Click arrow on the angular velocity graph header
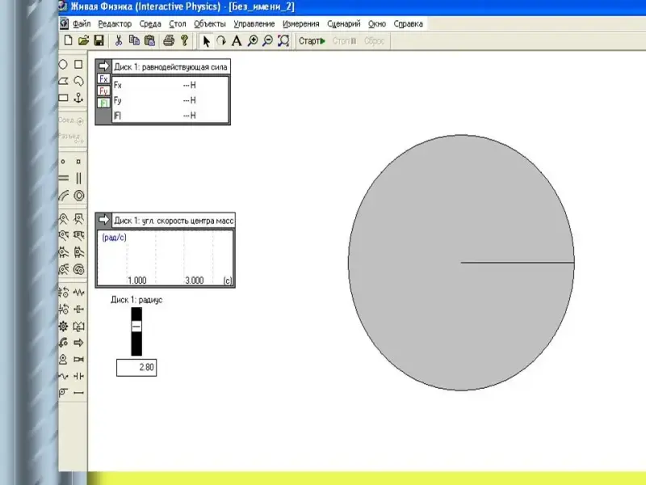 click(103, 220)
